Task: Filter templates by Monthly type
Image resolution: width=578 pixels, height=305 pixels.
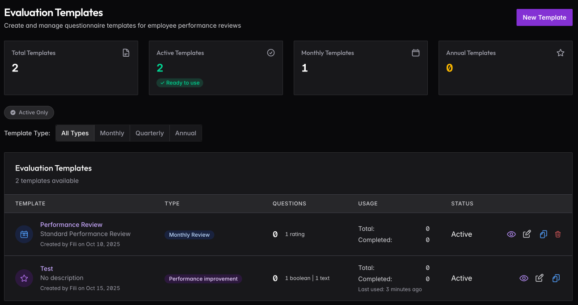Action: [112, 133]
